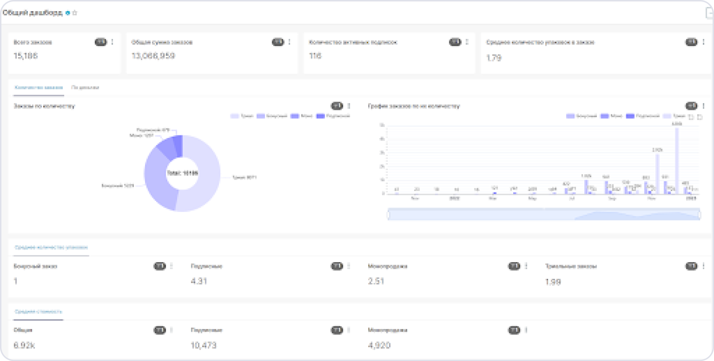Open filter badge on the Монопродажа 4,920 card
This screenshot has height=361, width=714.
(514, 330)
